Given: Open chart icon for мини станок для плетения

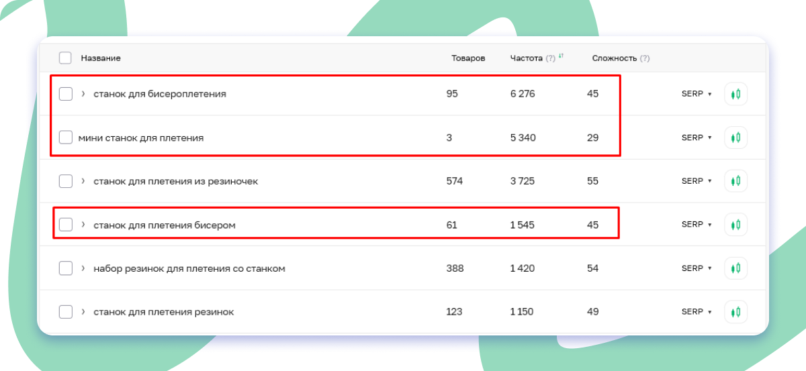Looking at the screenshot, I should [735, 138].
